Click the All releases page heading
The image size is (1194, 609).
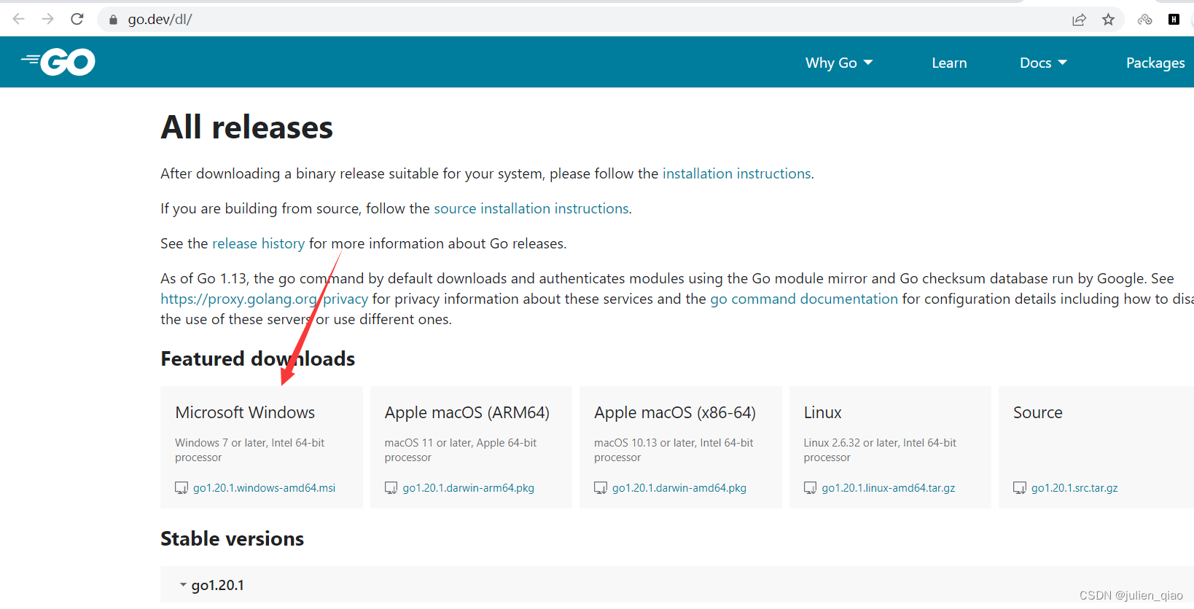[246, 127]
